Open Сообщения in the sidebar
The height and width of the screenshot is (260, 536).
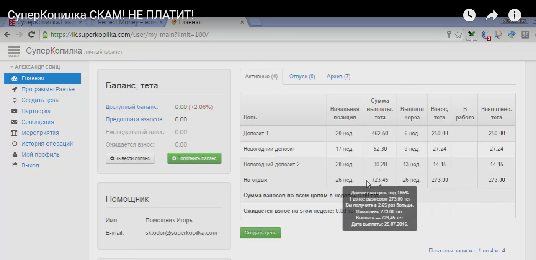click(x=37, y=122)
